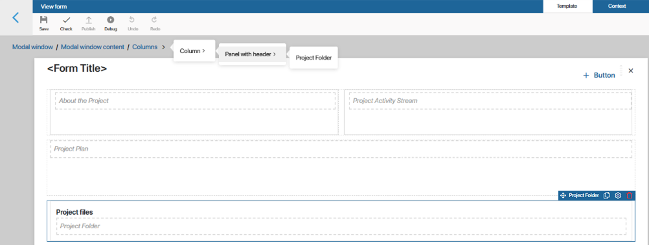
Task: Select Panel with header menu item
Action: [x=252, y=54]
